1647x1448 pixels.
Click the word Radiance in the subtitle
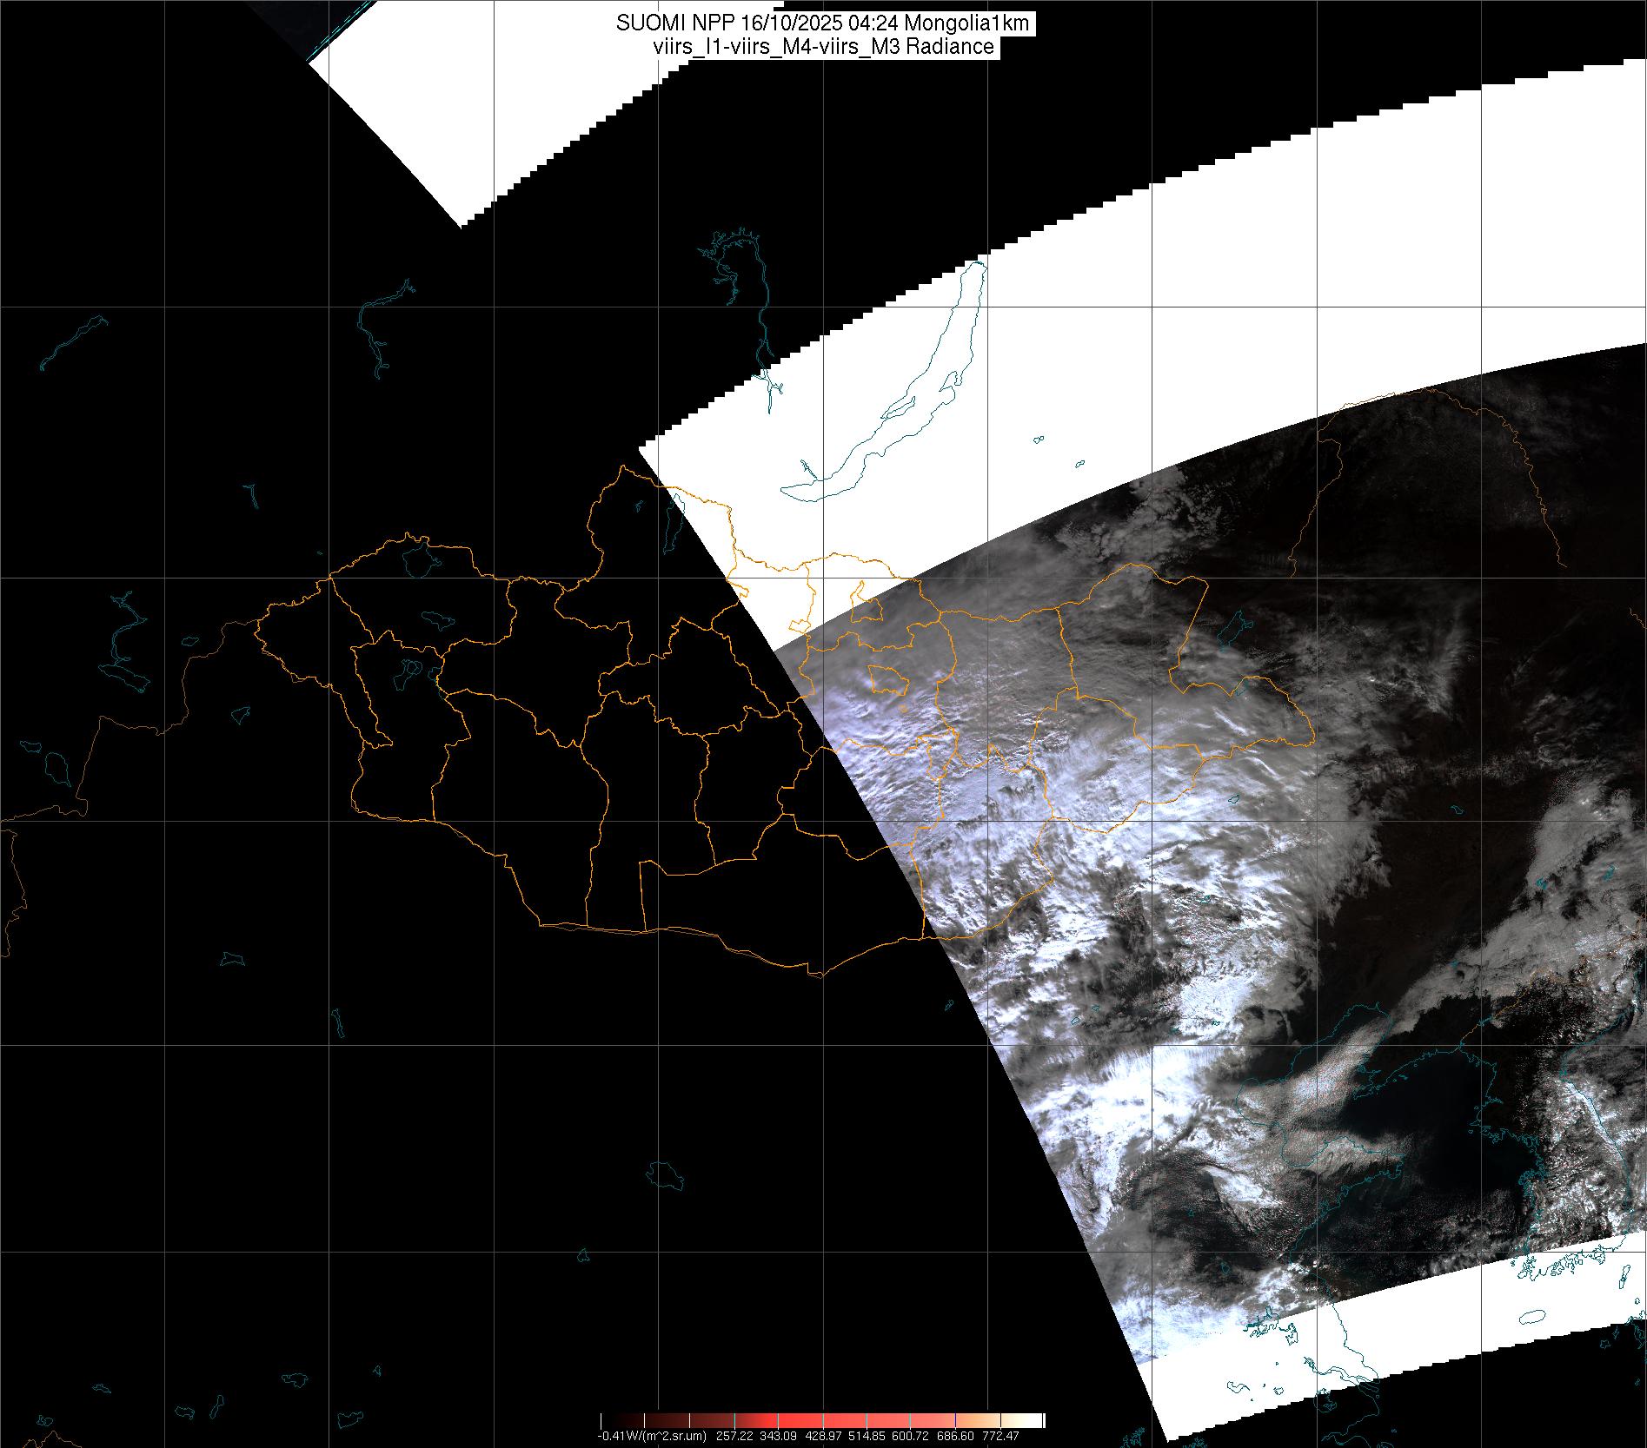(950, 47)
